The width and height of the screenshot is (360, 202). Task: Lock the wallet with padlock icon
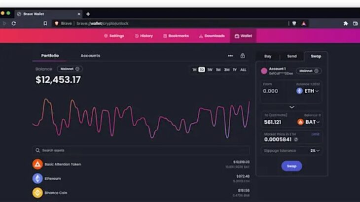coord(243,56)
